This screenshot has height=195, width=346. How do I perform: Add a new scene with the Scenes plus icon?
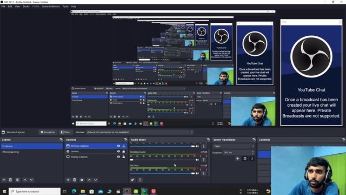tap(4, 180)
